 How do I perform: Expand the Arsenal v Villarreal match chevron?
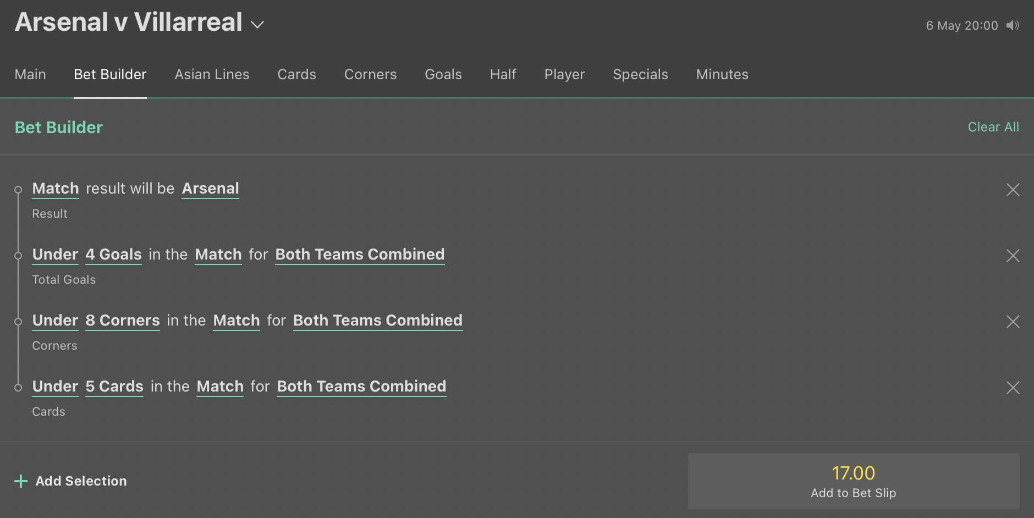coord(257,25)
